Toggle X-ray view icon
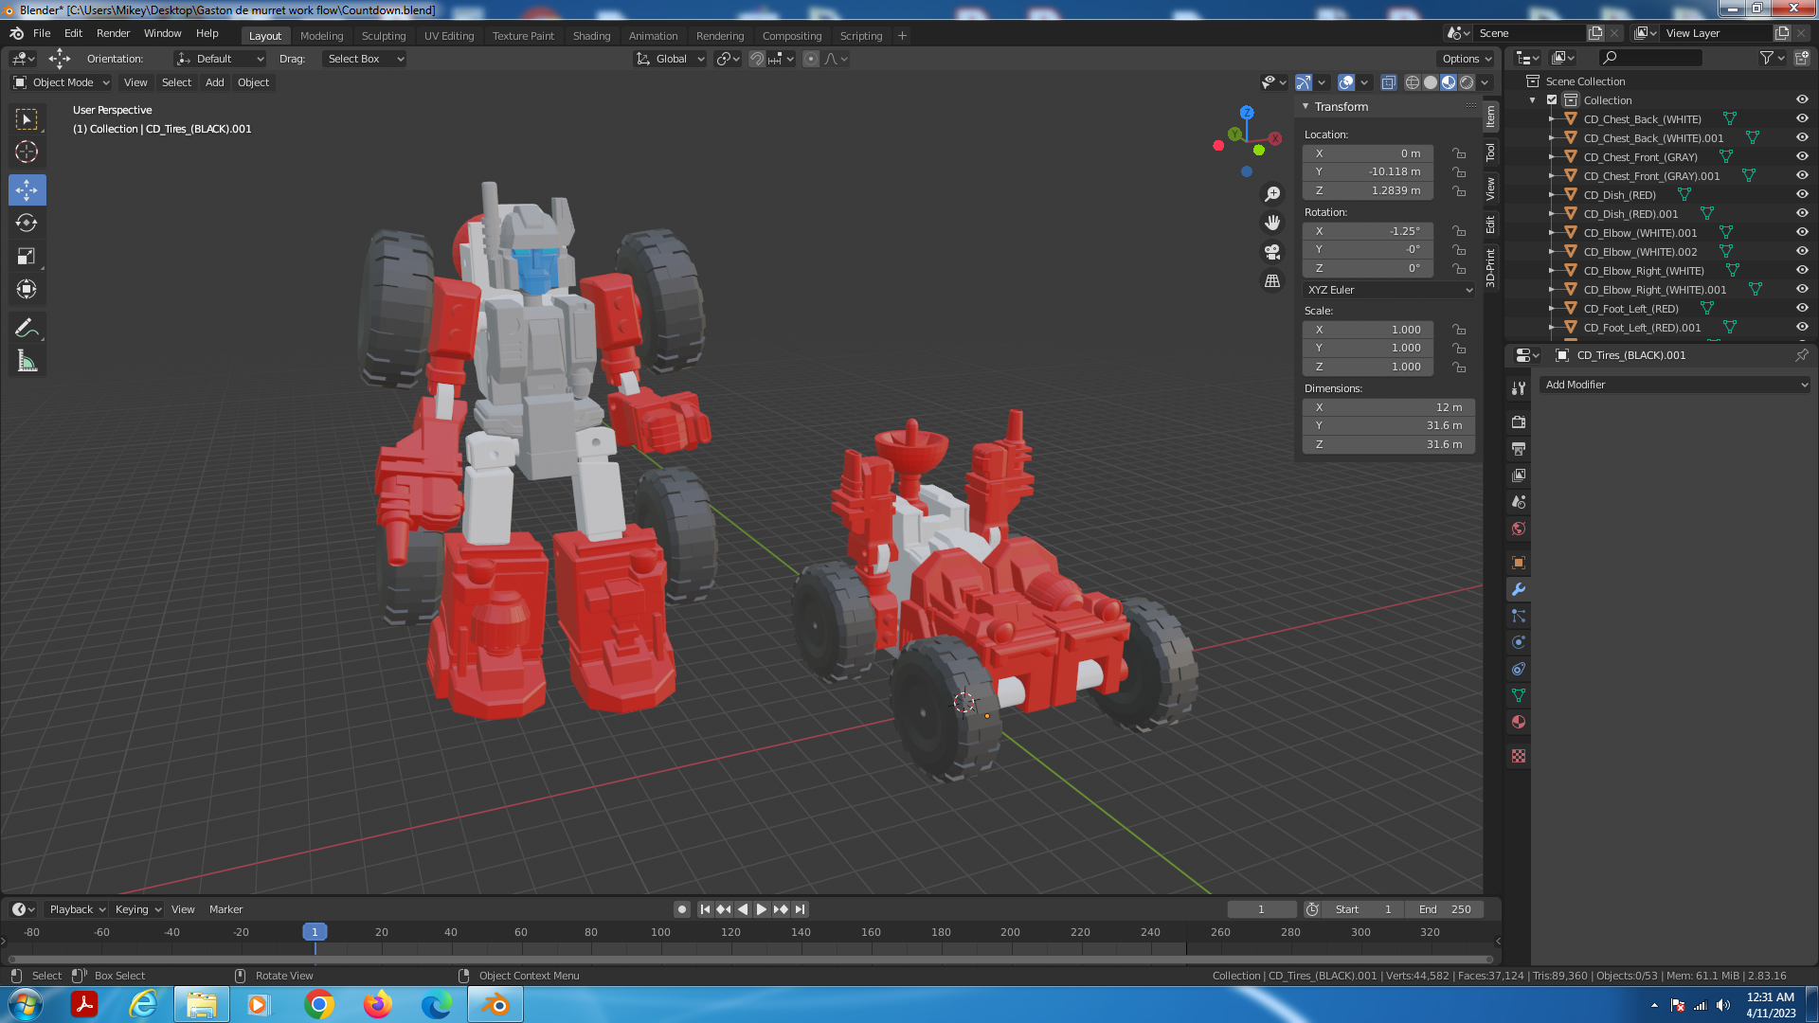Viewport: 1819px width, 1023px height. tap(1389, 82)
